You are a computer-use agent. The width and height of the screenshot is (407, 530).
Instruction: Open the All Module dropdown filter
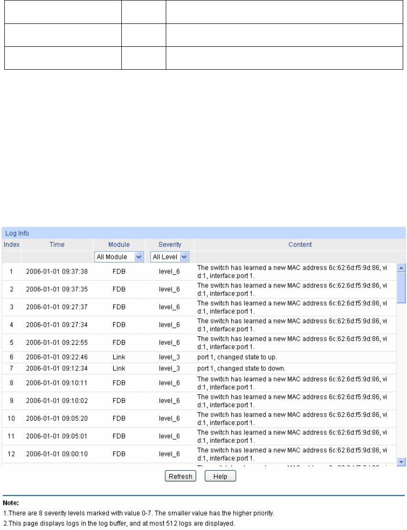coord(119,257)
